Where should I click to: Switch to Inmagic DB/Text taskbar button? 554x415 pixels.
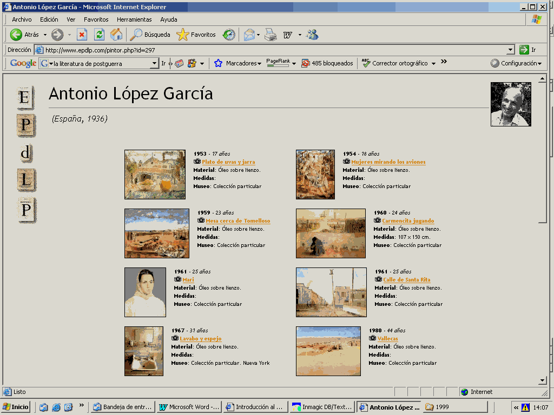[x=322, y=407]
